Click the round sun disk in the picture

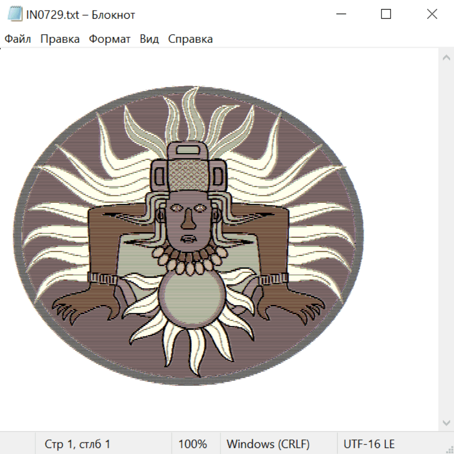click(x=190, y=298)
